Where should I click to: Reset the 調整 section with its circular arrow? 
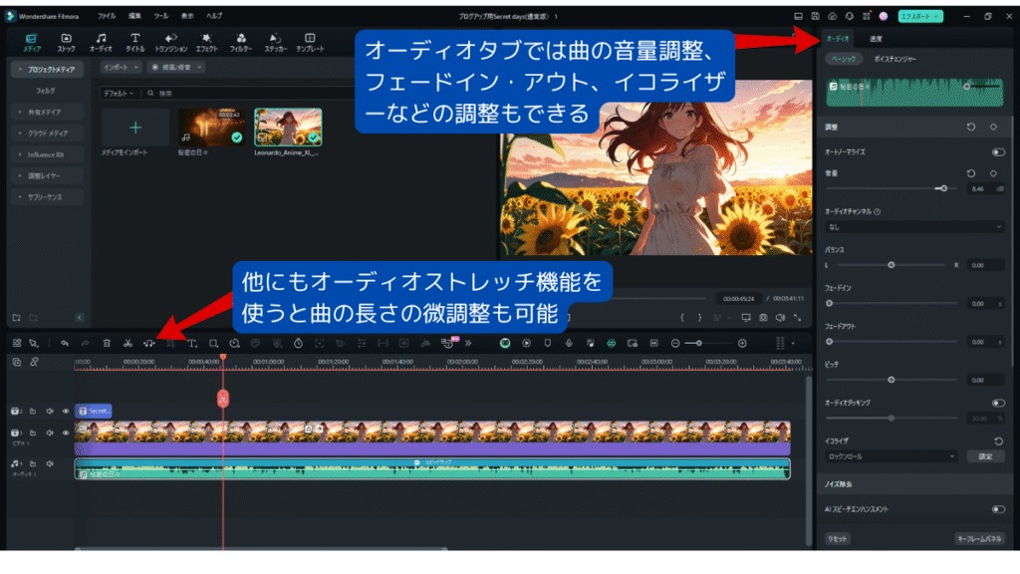tap(971, 127)
